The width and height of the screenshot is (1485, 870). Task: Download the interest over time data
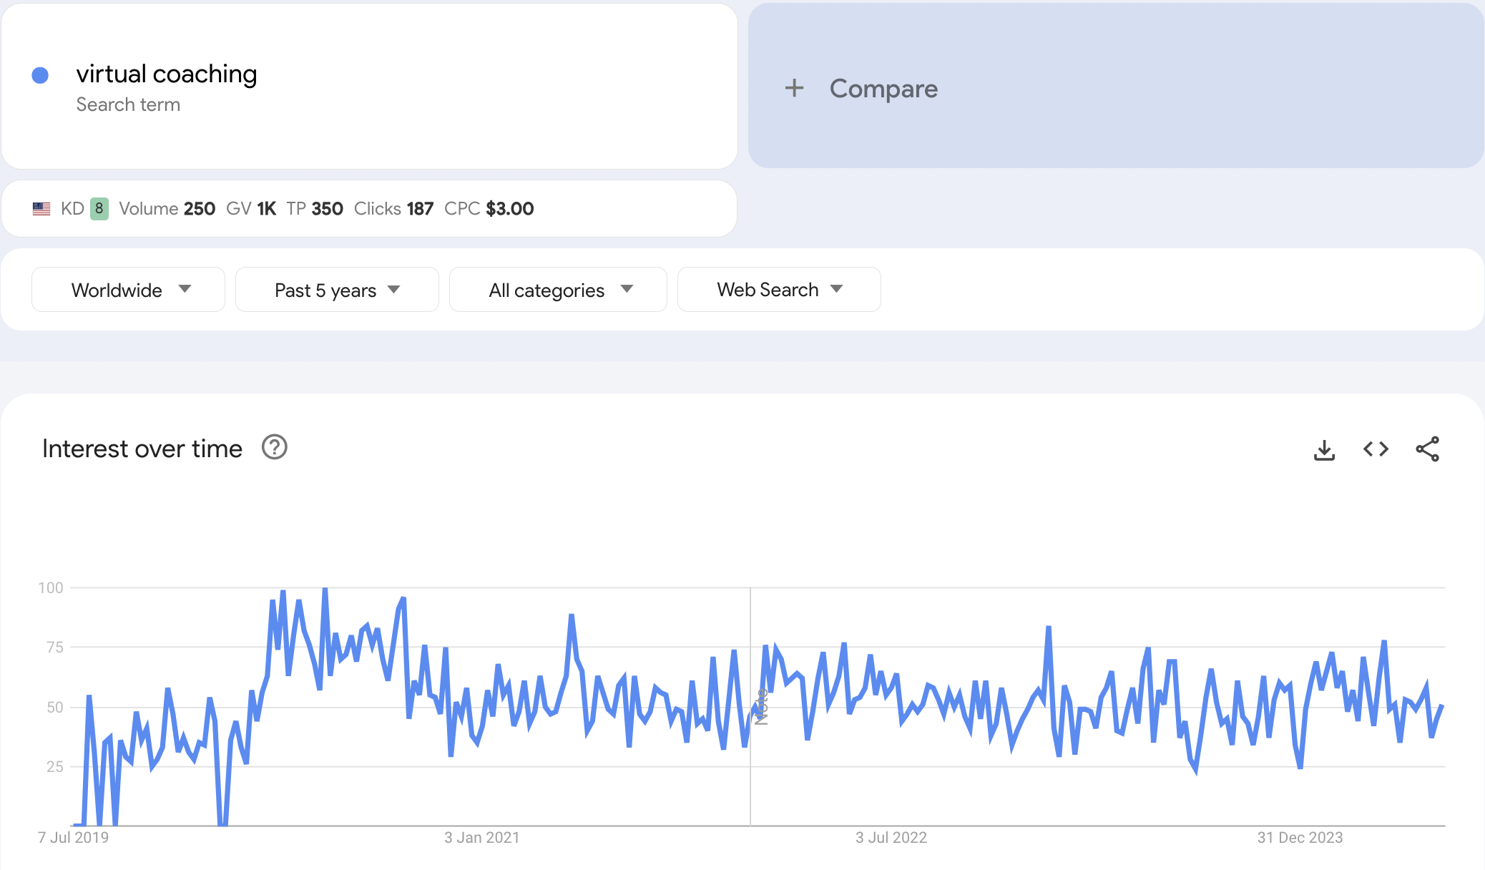1324,449
